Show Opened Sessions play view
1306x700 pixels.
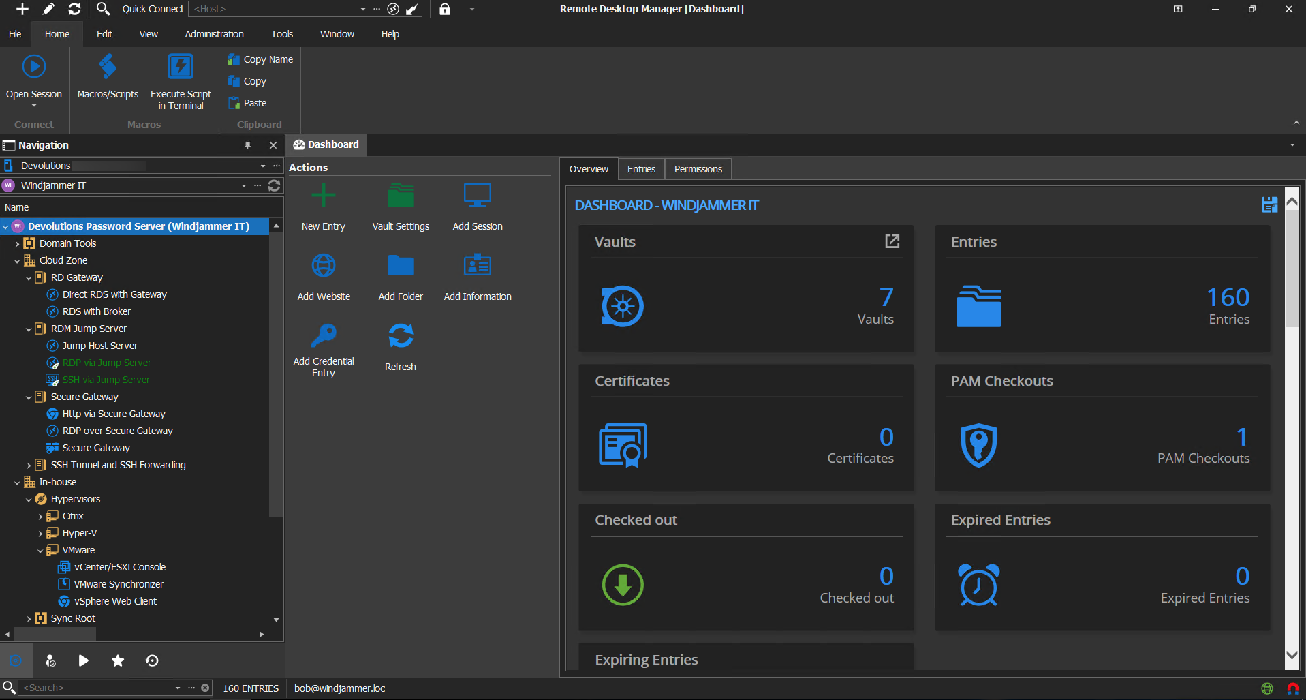pyautogui.click(x=83, y=660)
